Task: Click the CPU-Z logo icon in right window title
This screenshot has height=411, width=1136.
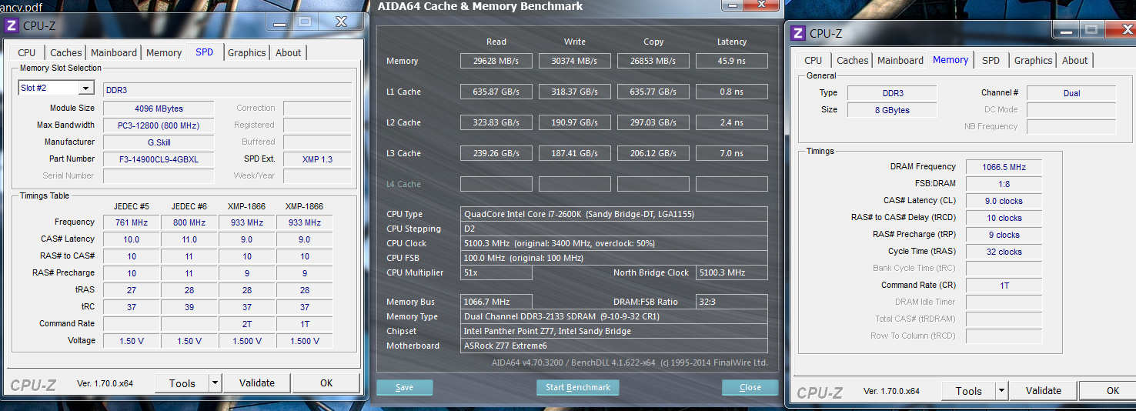Action: pyautogui.click(x=798, y=32)
